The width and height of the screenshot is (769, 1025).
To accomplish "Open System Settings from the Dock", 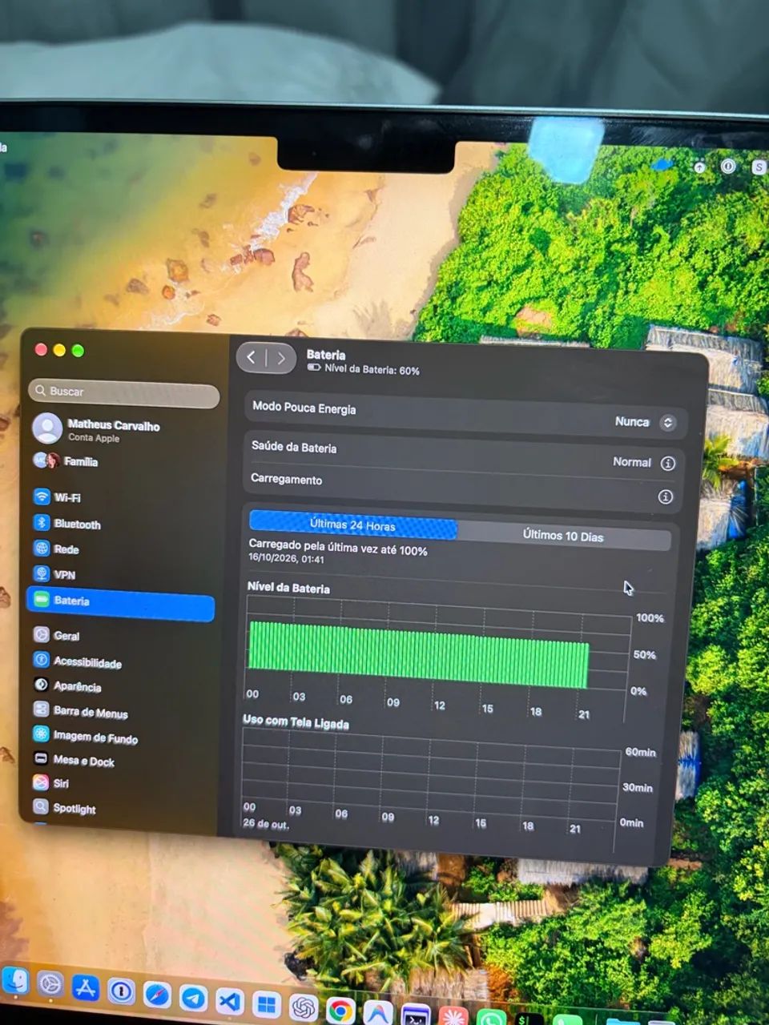I will 50,984.
